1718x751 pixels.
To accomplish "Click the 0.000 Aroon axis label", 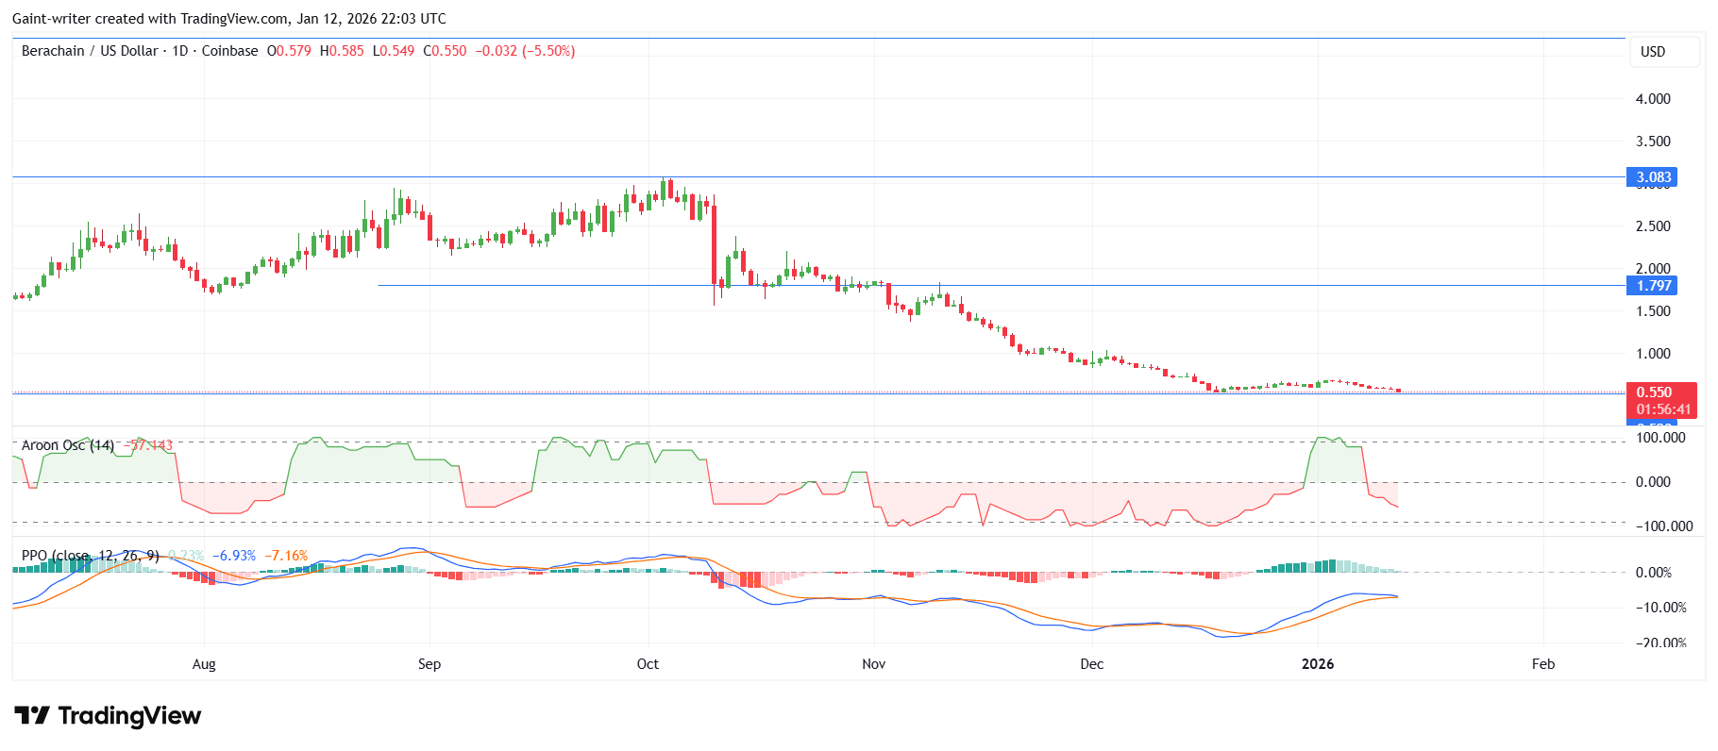I will (1653, 482).
